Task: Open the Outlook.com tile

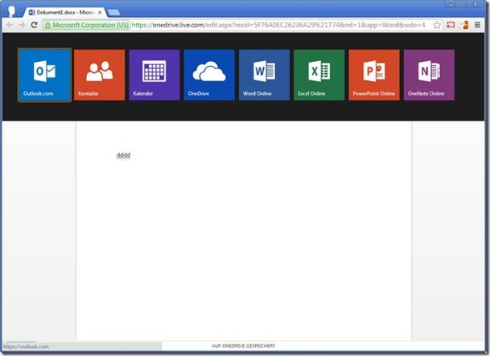Action: coord(44,75)
